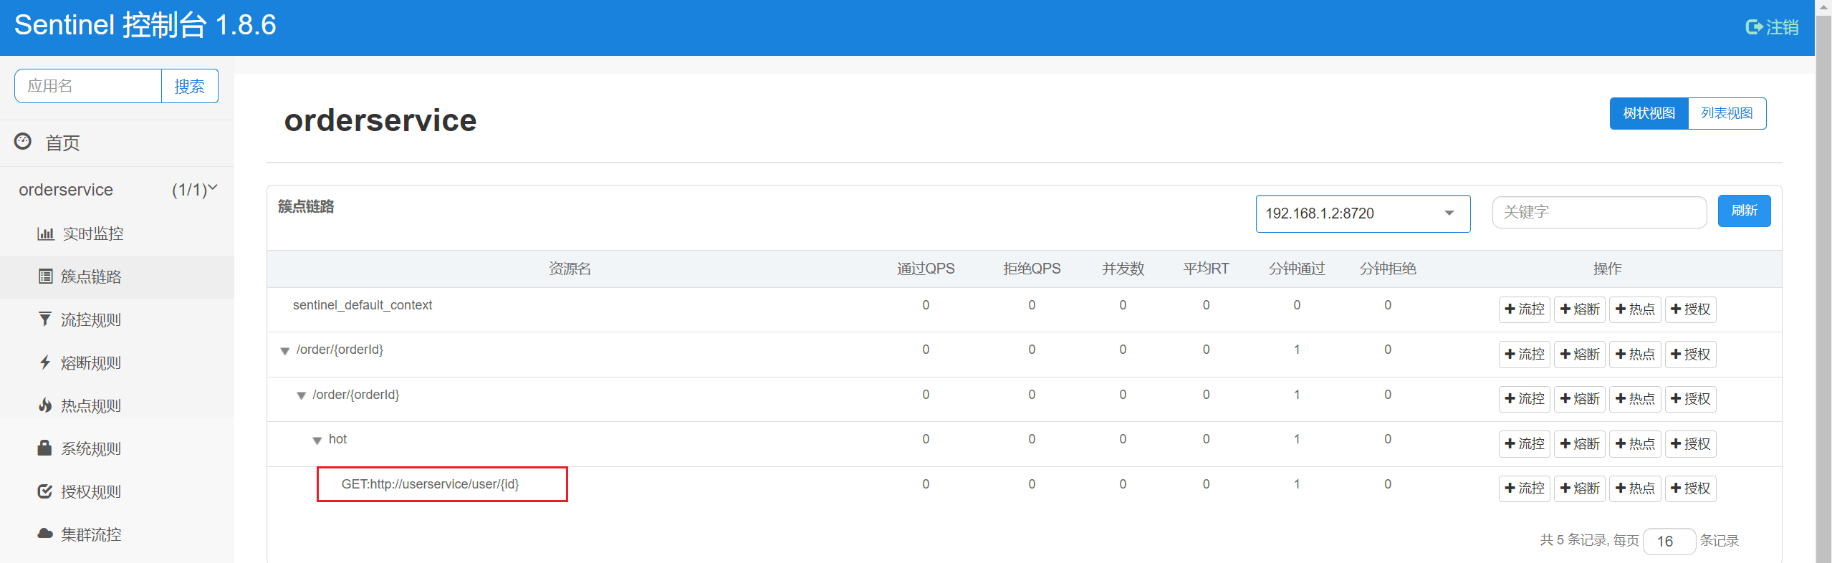Click the 熔断规则 lightning icon
Viewport: 1832px width, 563px height.
coord(45,362)
